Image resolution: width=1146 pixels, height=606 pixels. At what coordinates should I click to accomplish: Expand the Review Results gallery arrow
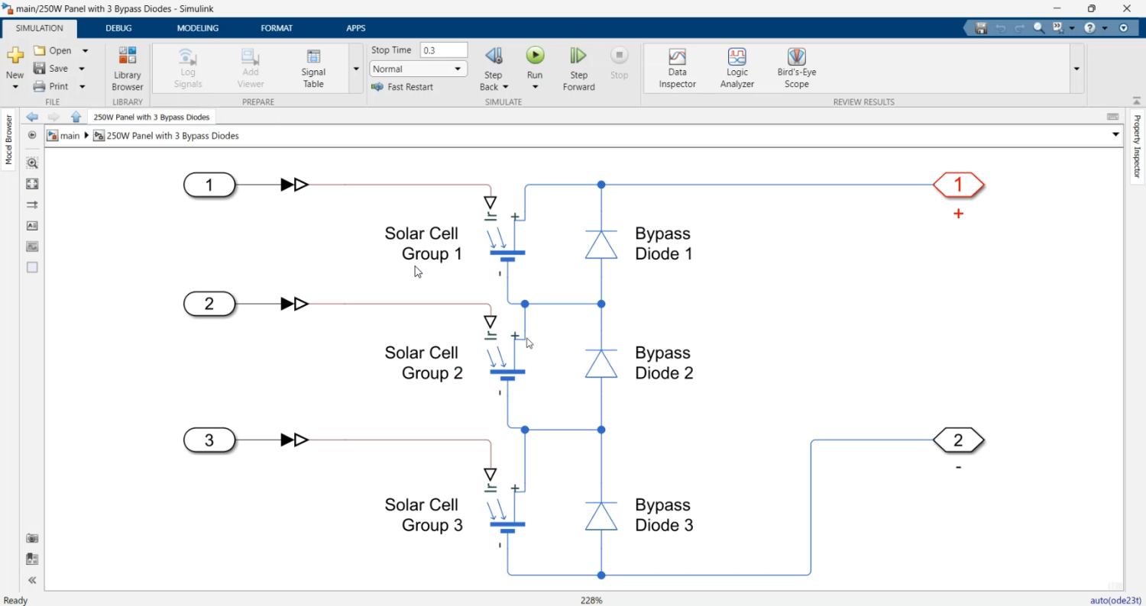point(1076,69)
